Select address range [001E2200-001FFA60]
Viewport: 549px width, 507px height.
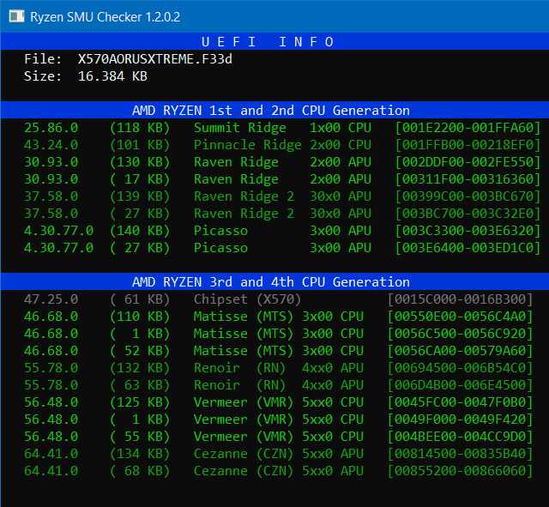click(x=468, y=128)
